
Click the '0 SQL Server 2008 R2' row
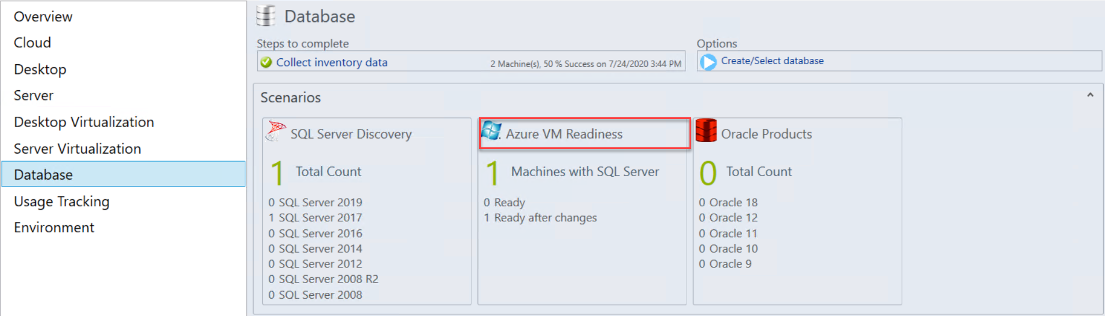323,279
